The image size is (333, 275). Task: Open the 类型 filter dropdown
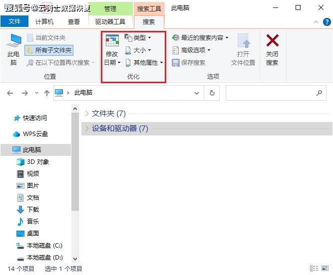(x=138, y=38)
